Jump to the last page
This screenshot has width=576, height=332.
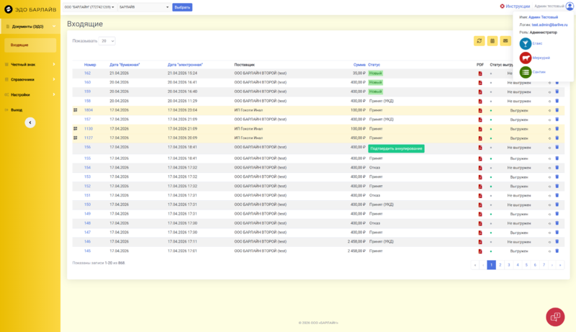pyautogui.click(x=560, y=265)
